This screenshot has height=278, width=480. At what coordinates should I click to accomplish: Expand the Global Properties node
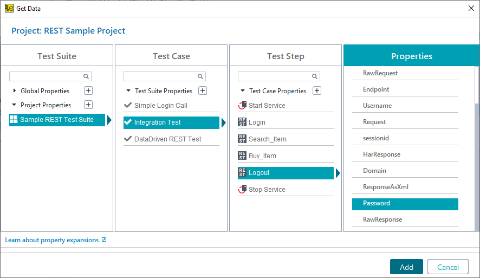coord(15,91)
